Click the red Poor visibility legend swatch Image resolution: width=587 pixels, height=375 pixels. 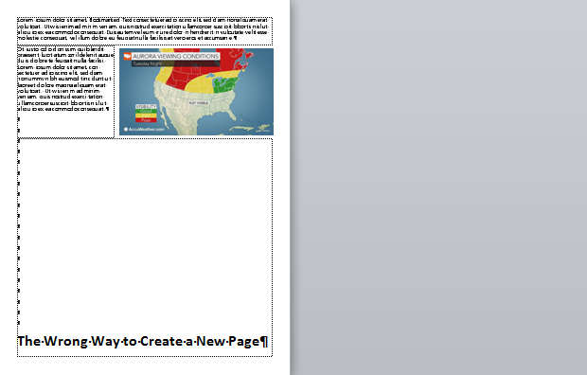tap(146, 120)
